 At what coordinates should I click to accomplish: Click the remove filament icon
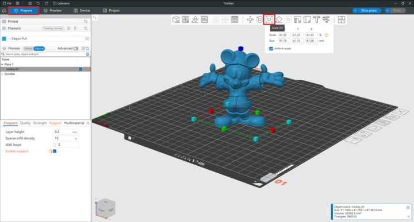[x=76, y=28]
